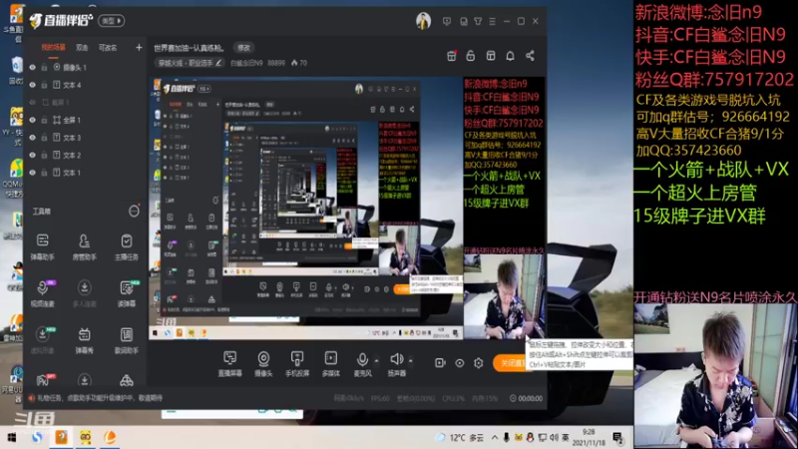Open the 歌词助手 tool
The width and height of the screenshot is (798, 449).
(x=127, y=340)
